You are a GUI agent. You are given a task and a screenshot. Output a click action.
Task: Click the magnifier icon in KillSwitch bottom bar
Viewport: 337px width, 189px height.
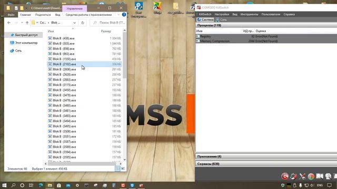328,176
